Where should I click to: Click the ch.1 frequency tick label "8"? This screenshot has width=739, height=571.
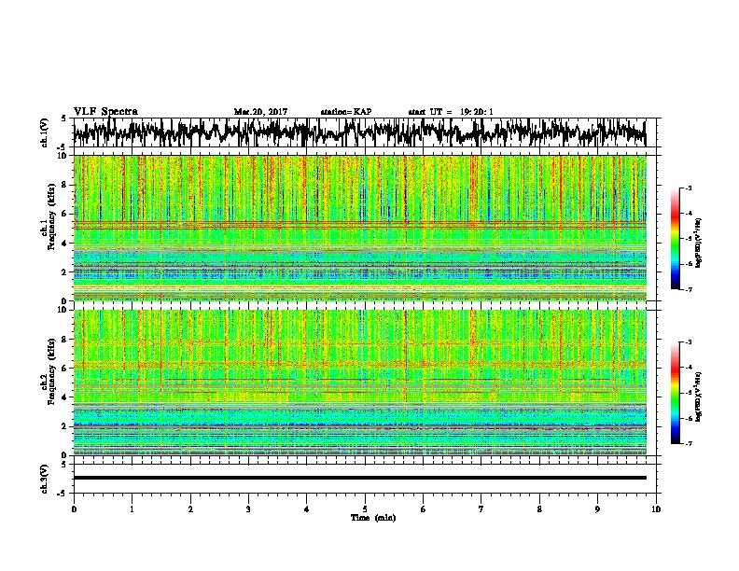click(64, 185)
